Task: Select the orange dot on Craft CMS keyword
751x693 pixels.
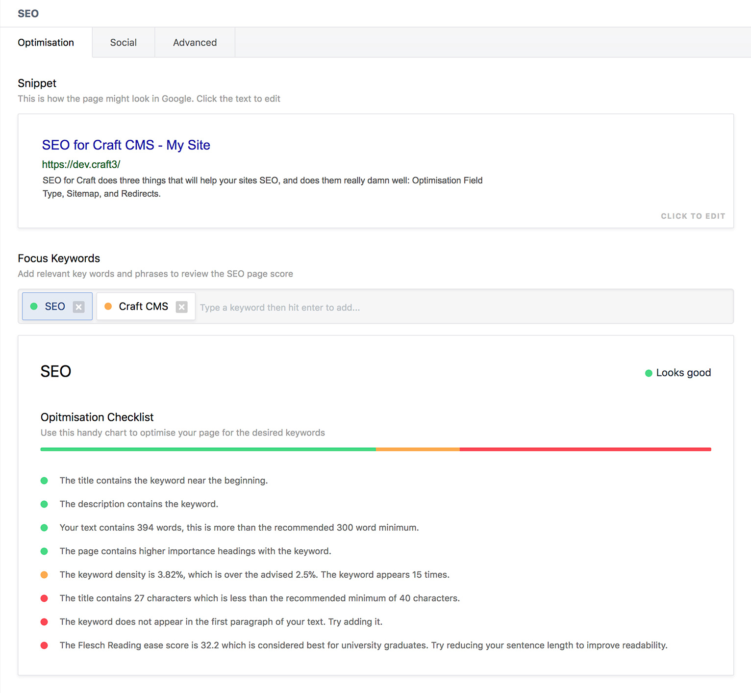Action: (x=108, y=306)
